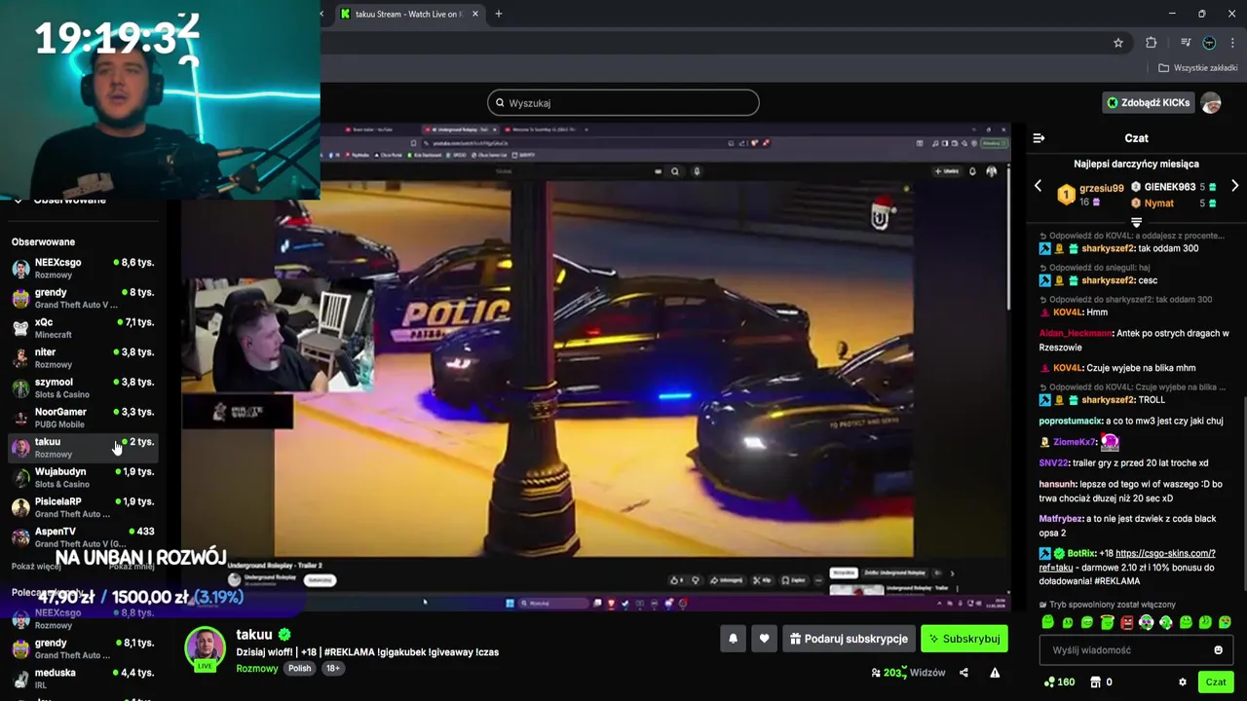Send message with green Czat button
The height and width of the screenshot is (701, 1247).
click(1216, 683)
